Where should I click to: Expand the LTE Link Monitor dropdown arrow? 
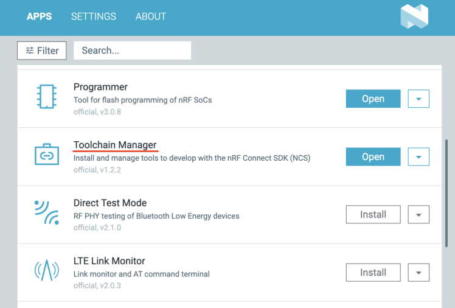pos(419,272)
